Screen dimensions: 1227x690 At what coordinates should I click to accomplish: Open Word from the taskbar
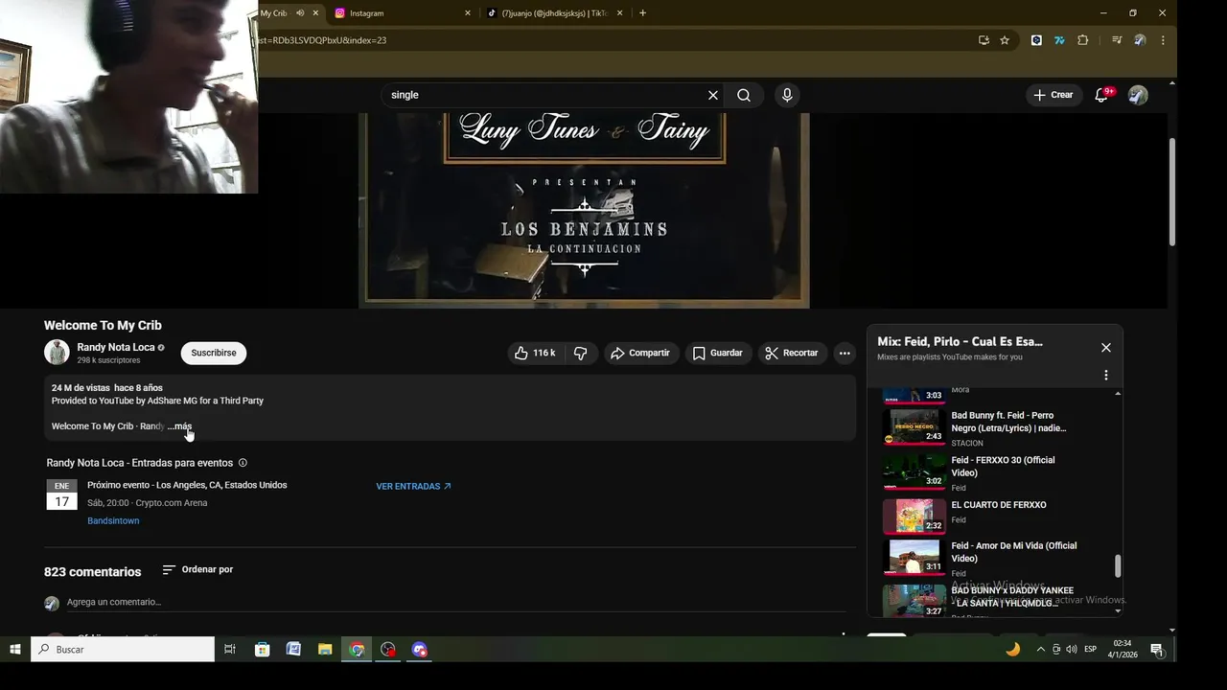(293, 649)
